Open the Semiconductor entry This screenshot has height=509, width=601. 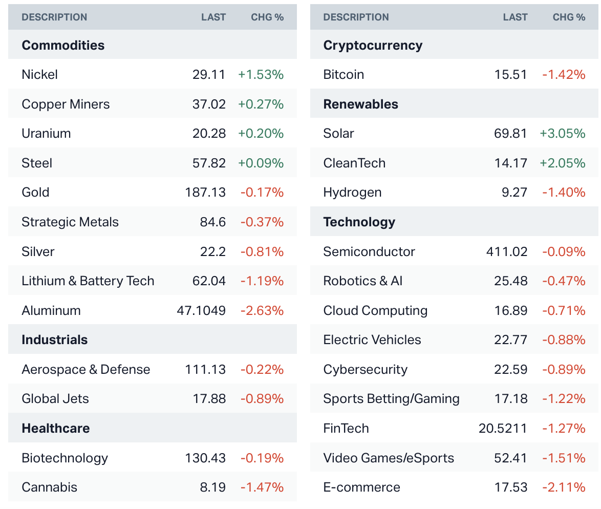click(x=369, y=252)
